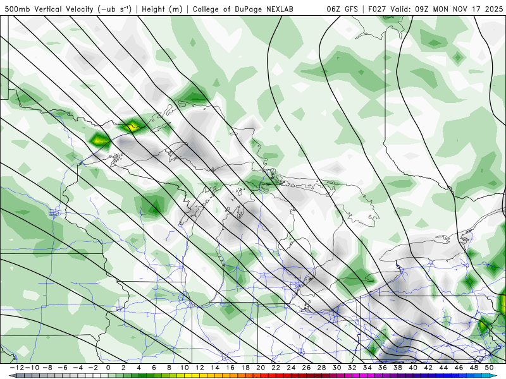Pick the 28 label on the color scale
506x379 pixels.
pos(321,368)
